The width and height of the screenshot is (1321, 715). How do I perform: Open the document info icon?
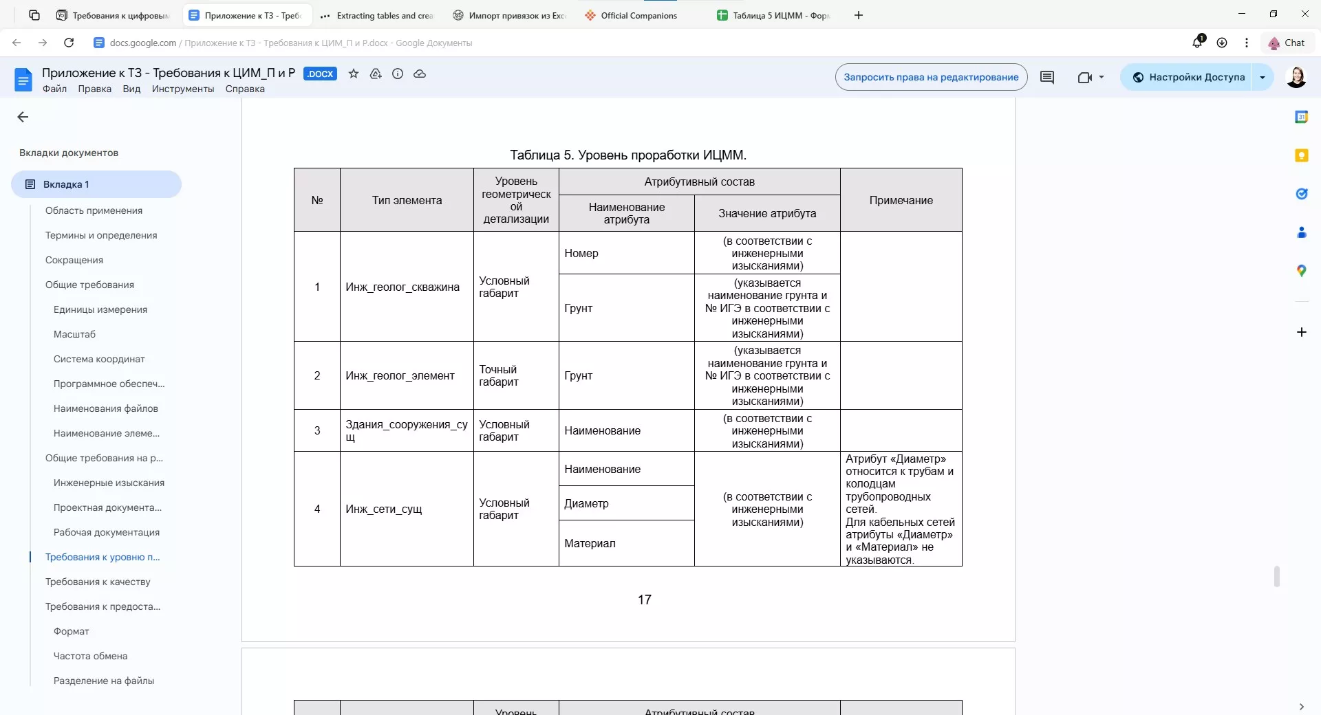pyautogui.click(x=398, y=74)
